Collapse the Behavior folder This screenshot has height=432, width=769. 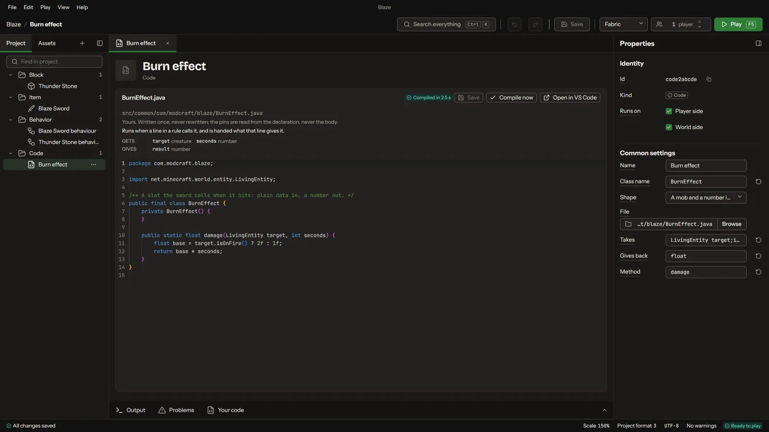(x=11, y=120)
